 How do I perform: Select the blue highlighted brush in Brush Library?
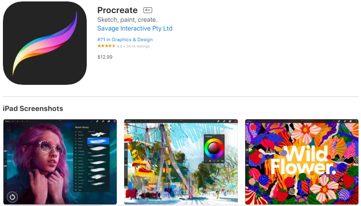pyautogui.click(x=98, y=141)
